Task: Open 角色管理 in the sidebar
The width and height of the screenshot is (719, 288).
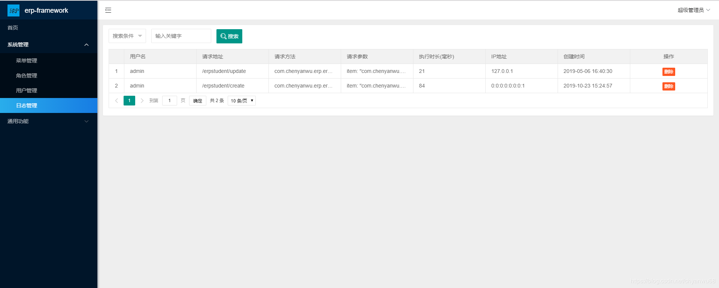Action: coord(27,76)
